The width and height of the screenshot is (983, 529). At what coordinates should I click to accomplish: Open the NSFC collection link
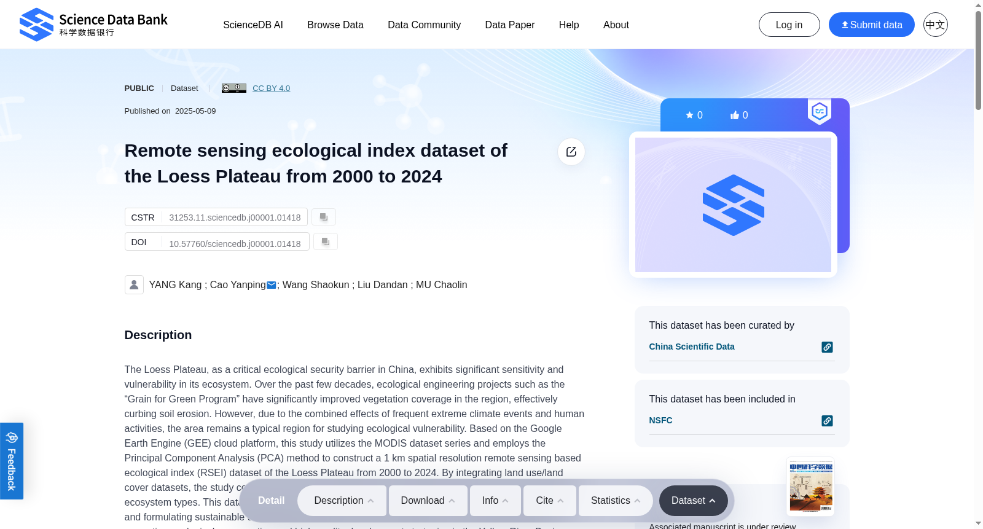point(660,420)
